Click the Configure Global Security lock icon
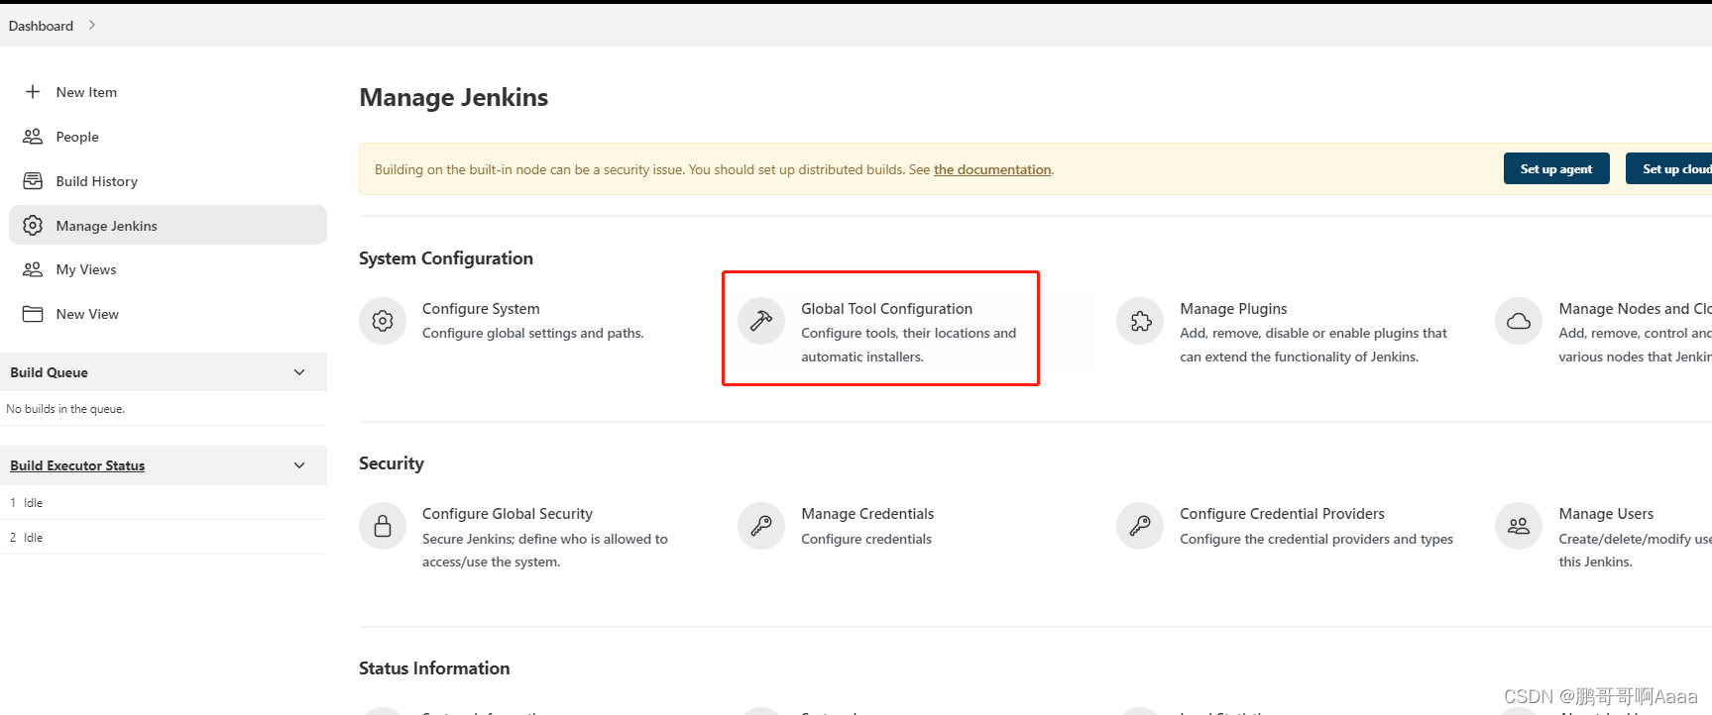Viewport: 1712px width, 715px height. 383,526
